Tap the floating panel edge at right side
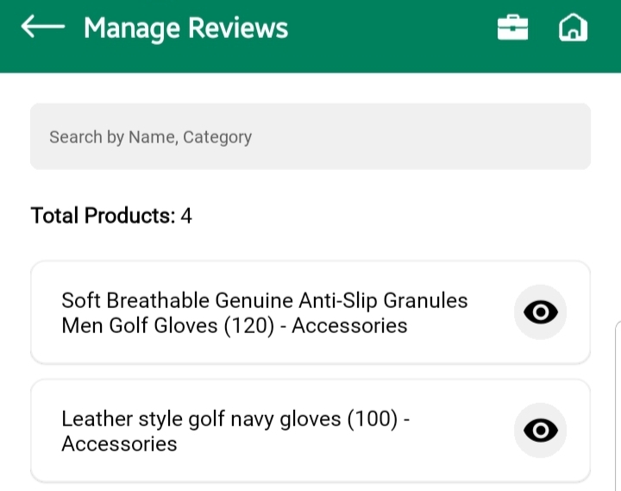The height and width of the screenshot is (491, 621). tap(617, 406)
